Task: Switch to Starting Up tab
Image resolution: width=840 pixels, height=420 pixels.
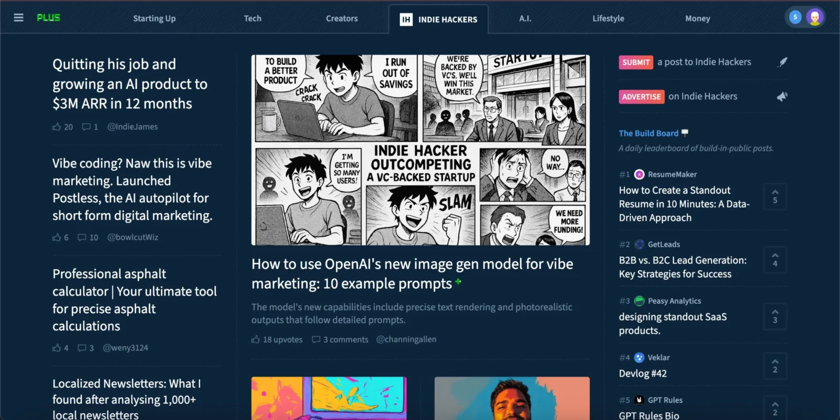Action: coord(154,18)
